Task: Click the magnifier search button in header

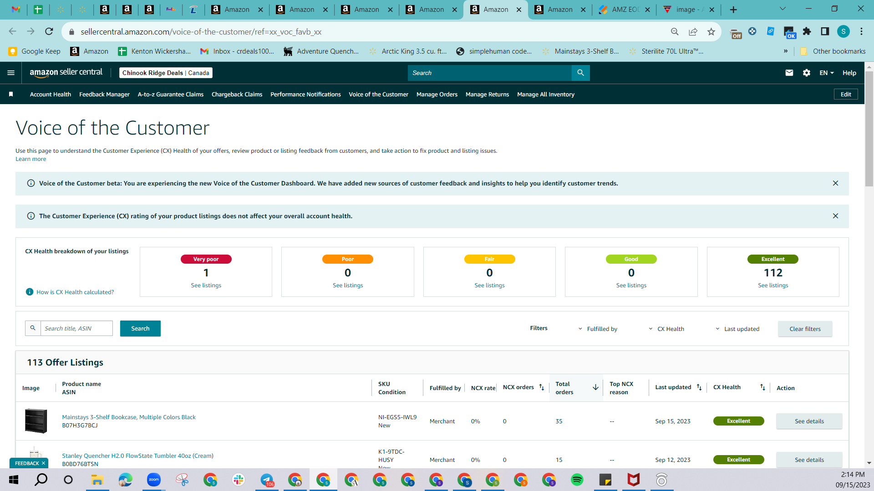Action: 580,73
